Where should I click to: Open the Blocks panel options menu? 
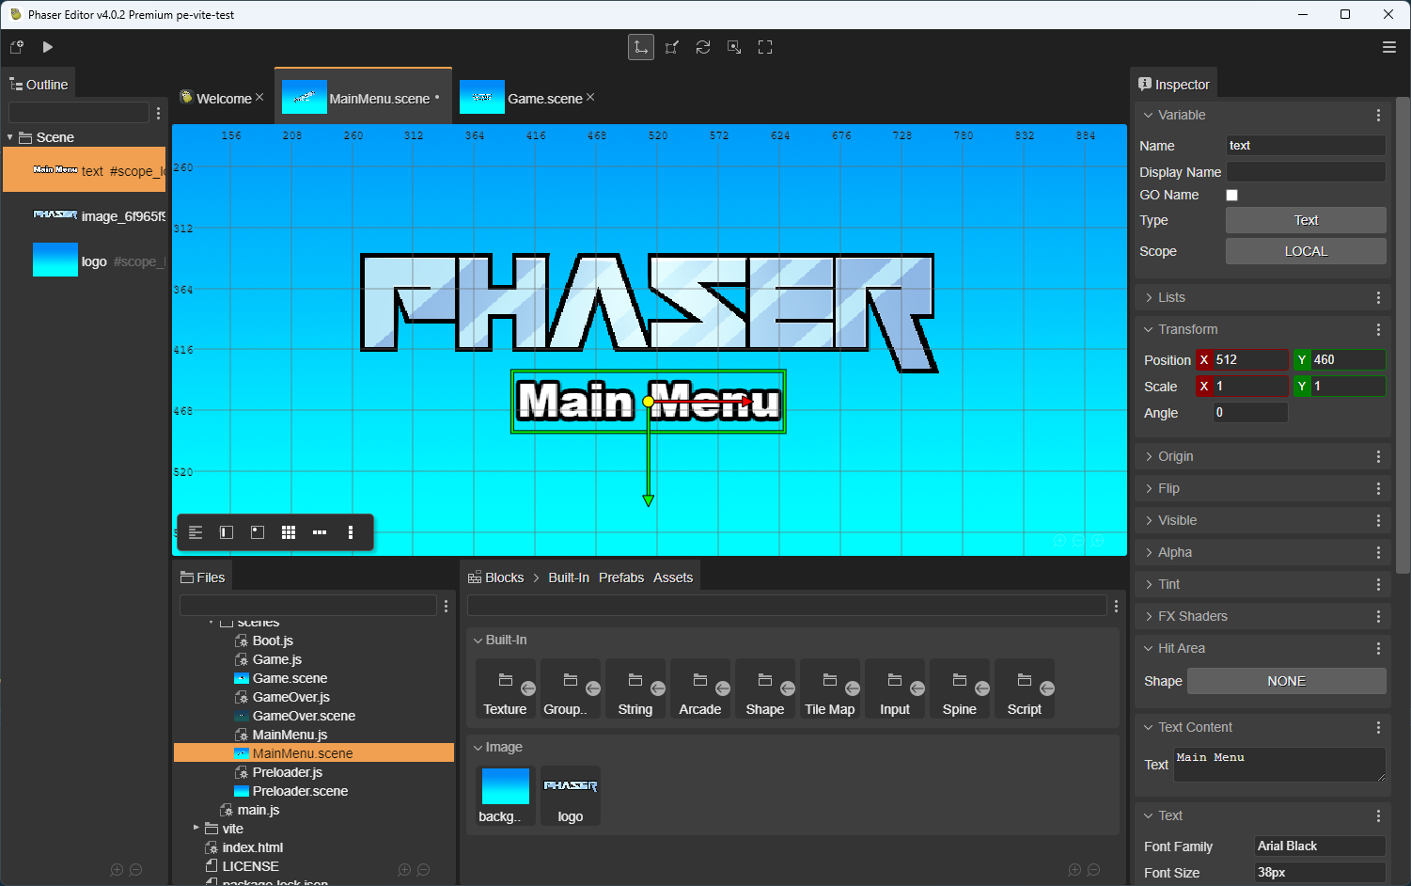point(1116,606)
